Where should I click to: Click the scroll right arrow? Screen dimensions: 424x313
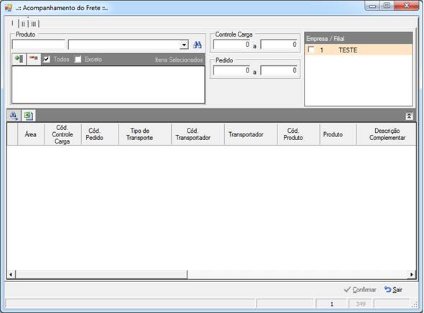(x=411, y=274)
